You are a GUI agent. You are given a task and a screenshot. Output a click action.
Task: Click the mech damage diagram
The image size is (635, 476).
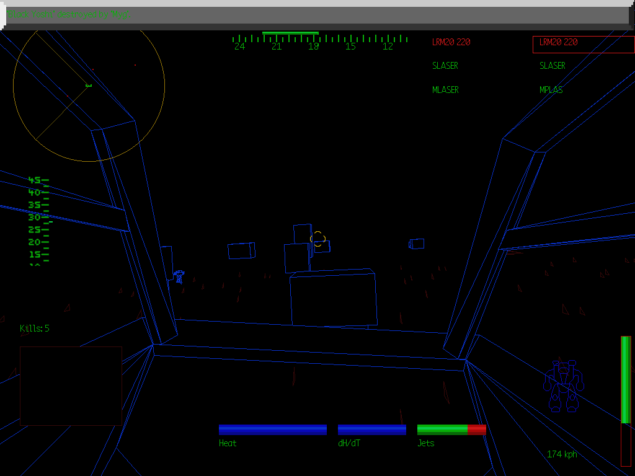(563, 384)
